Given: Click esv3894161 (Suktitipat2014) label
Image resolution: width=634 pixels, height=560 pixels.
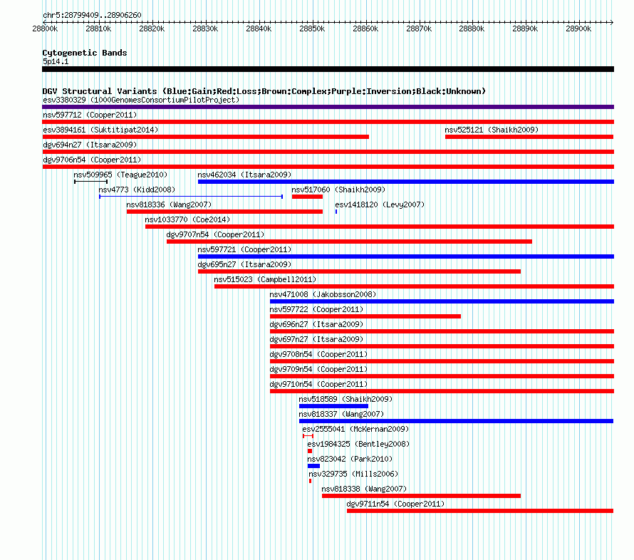Looking at the screenshot, I should 100,130.
